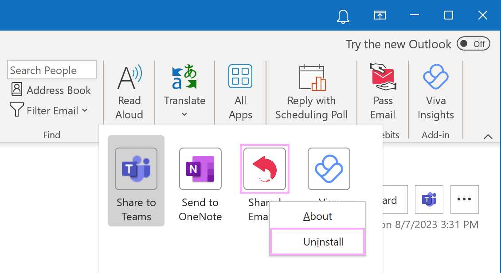Click the Address Book icon

(x=17, y=90)
